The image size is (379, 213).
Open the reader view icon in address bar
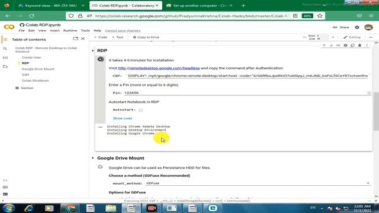tap(295, 16)
